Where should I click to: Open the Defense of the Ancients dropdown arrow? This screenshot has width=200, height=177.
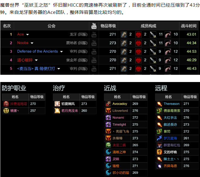click(61, 52)
